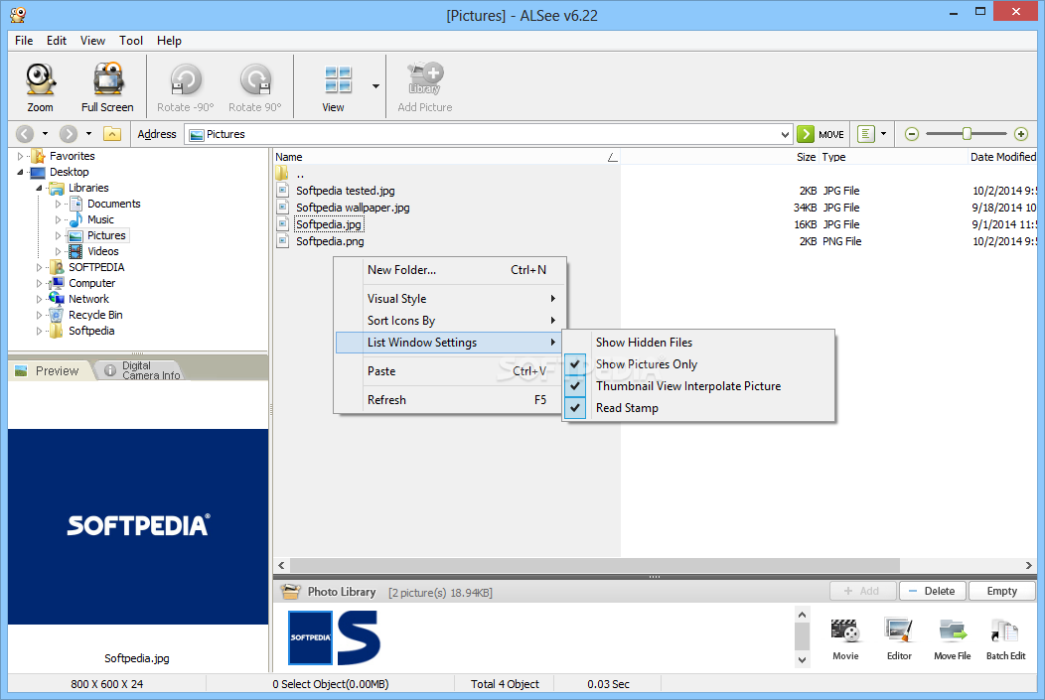The height and width of the screenshot is (700, 1045).
Task: Open the back history dropdown arrow
Action: [x=46, y=134]
